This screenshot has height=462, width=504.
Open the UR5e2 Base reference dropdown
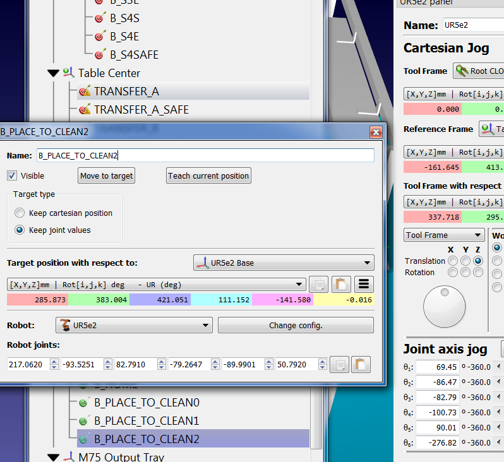tap(283, 263)
